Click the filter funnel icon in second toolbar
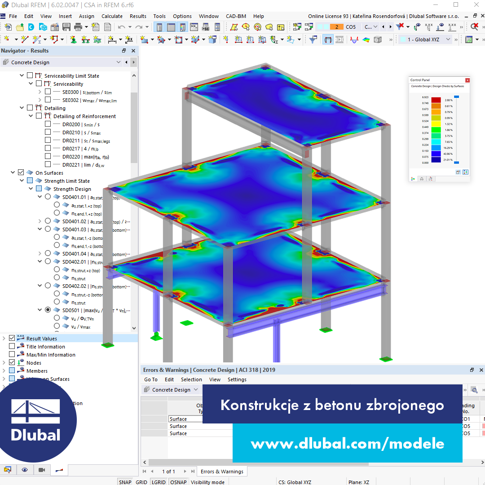This screenshot has width=485, height=485. click(x=313, y=40)
